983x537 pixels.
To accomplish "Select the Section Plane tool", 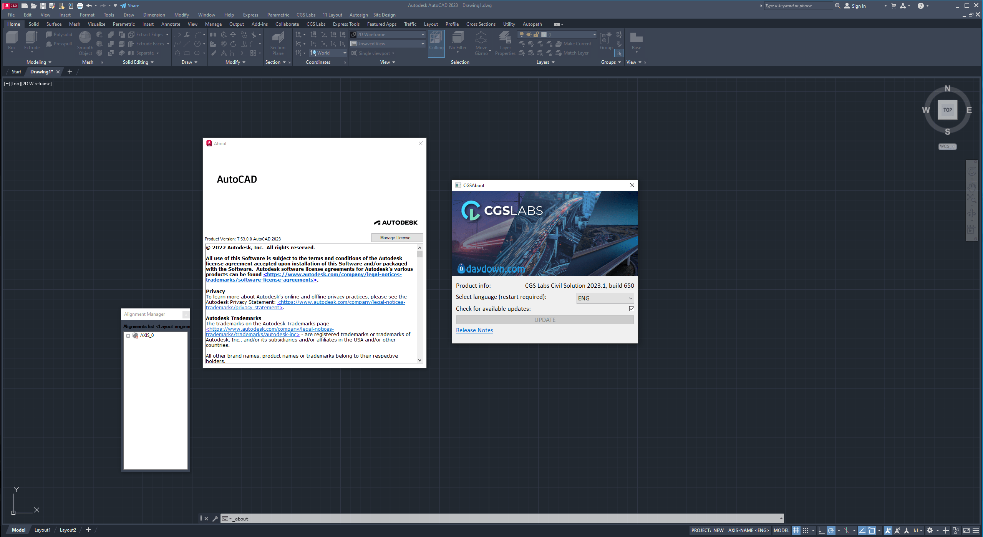I will 278,43.
